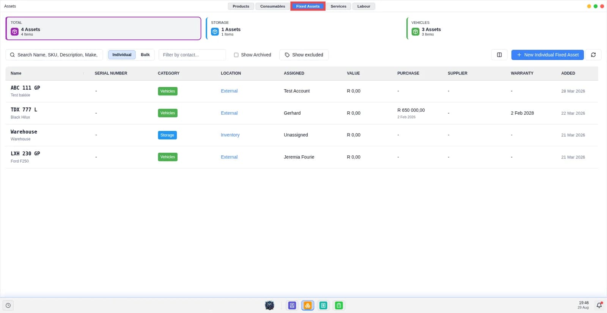Click assignee Gerhard
Image resolution: width=607 pixels, height=313 pixels.
[x=292, y=113]
